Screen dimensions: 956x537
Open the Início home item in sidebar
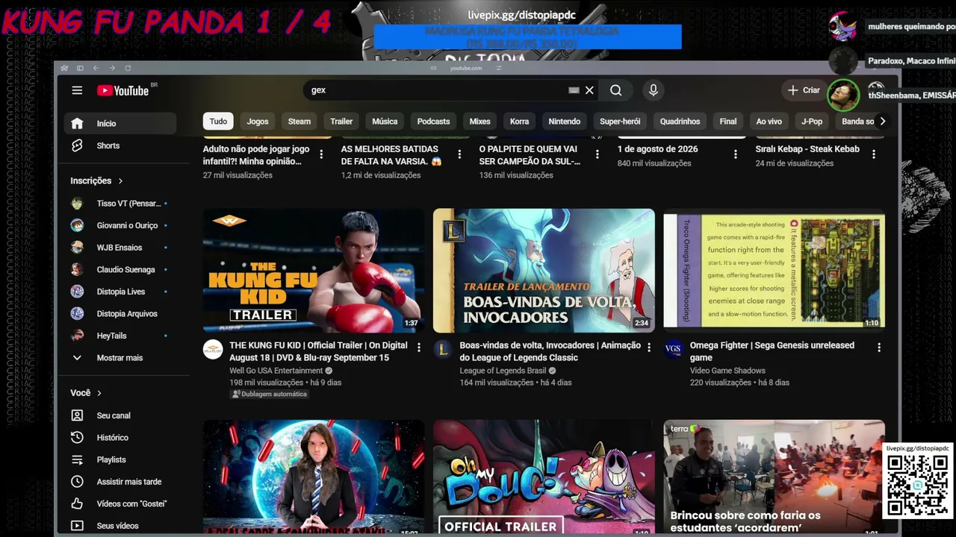[120, 123]
